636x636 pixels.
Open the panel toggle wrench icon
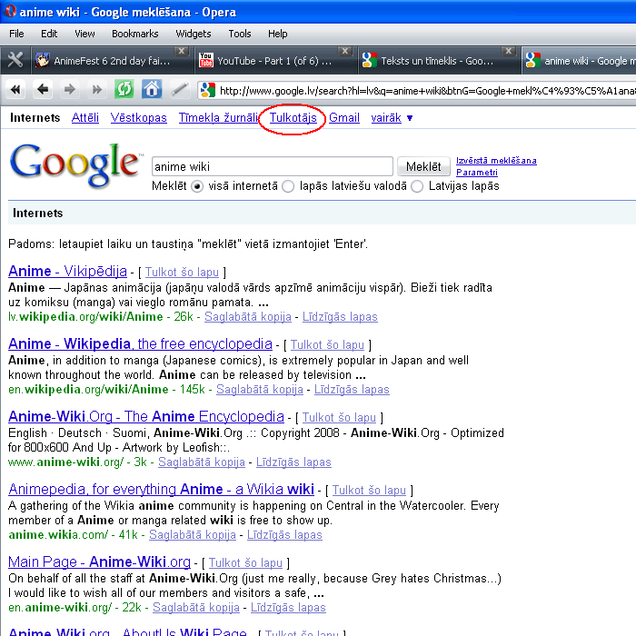coord(15,61)
